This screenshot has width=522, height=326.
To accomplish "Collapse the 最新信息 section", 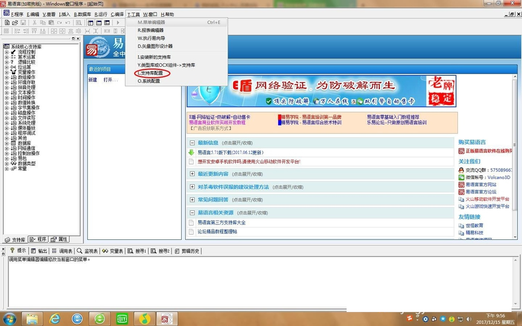I will tap(192, 142).
